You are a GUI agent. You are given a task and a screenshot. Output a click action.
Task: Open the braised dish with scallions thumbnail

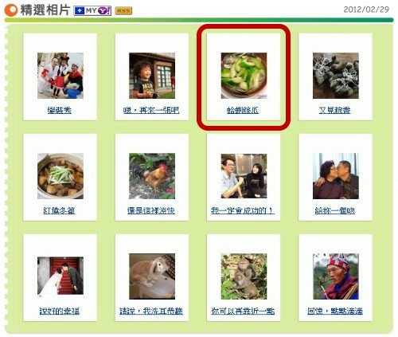click(x=60, y=176)
